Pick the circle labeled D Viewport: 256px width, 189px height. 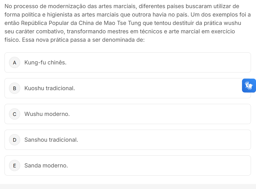tap(15, 140)
